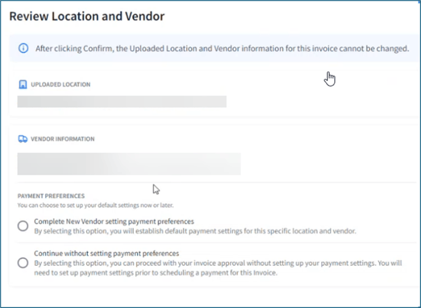This screenshot has height=308, width=421.
Task: Click the Review Location and Vendor heading
Action: pos(87,16)
